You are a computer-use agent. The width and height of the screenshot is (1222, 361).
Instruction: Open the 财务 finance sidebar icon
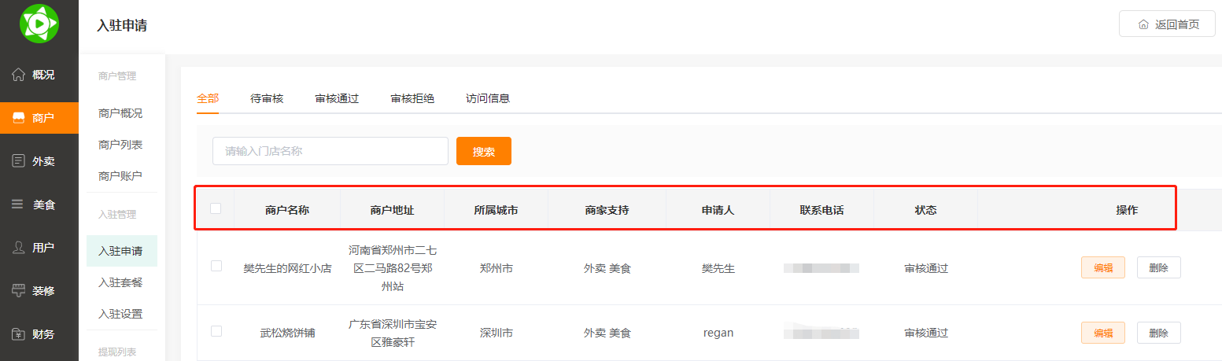[x=19, y=334]
